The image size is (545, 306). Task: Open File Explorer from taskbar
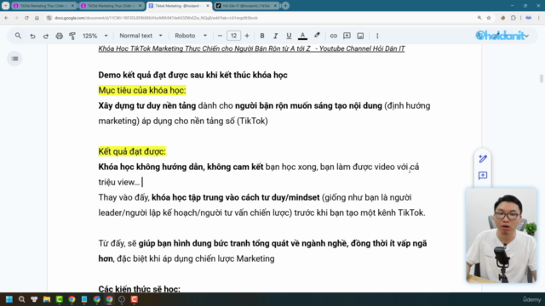[47, 299]
